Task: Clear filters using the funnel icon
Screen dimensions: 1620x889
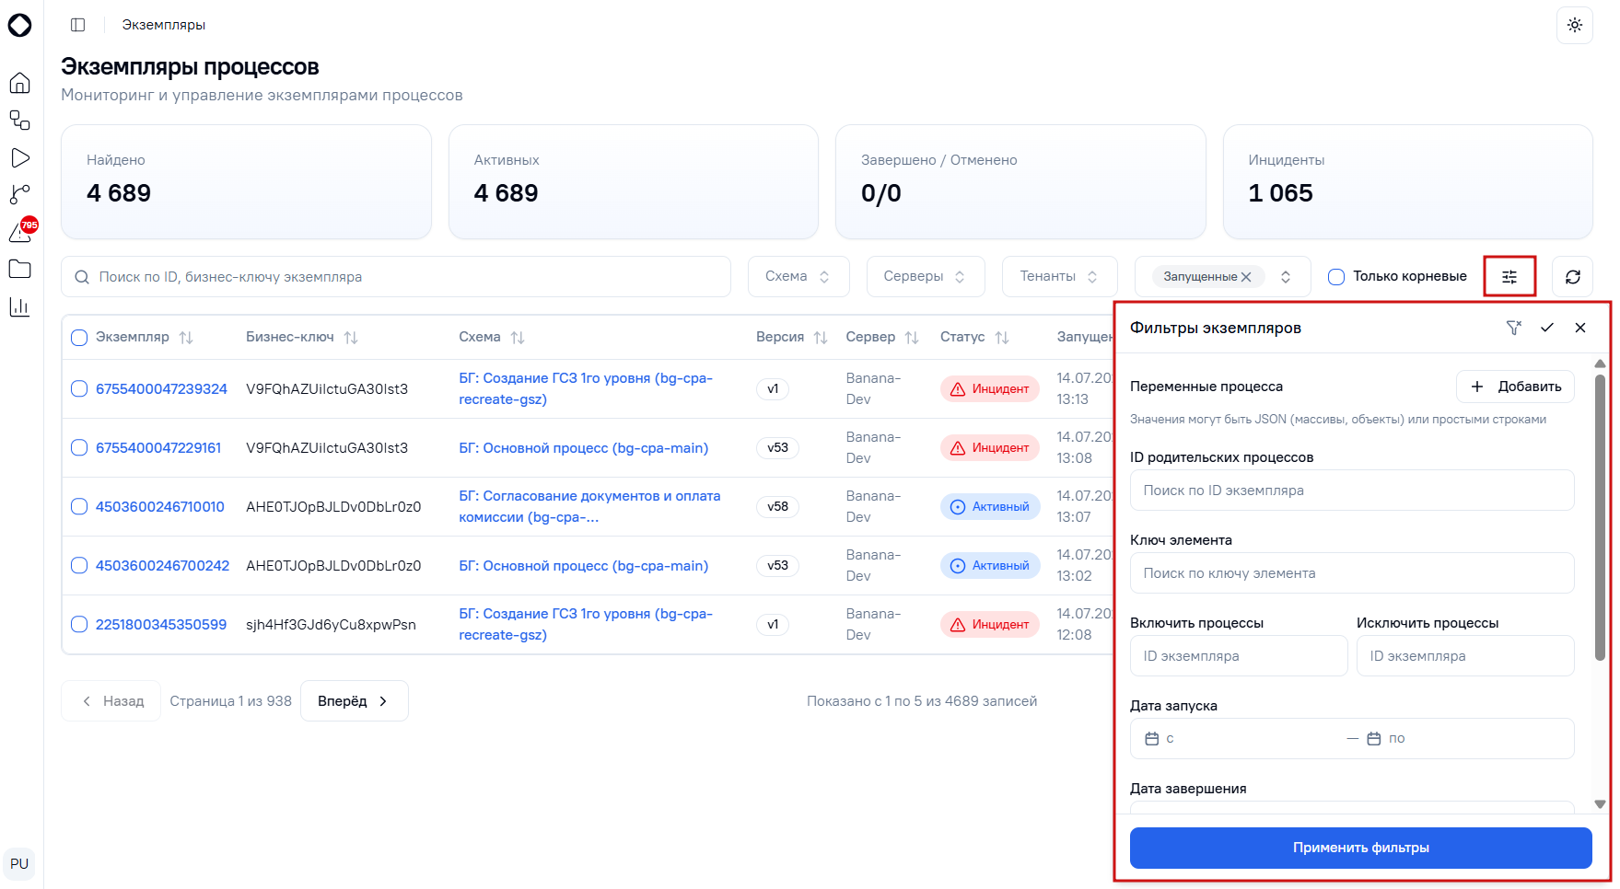Action: (x=1513, y=328)
